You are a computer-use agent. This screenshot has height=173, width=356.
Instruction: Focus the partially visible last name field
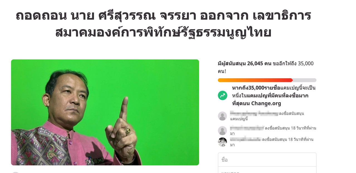tap(267, 170)
